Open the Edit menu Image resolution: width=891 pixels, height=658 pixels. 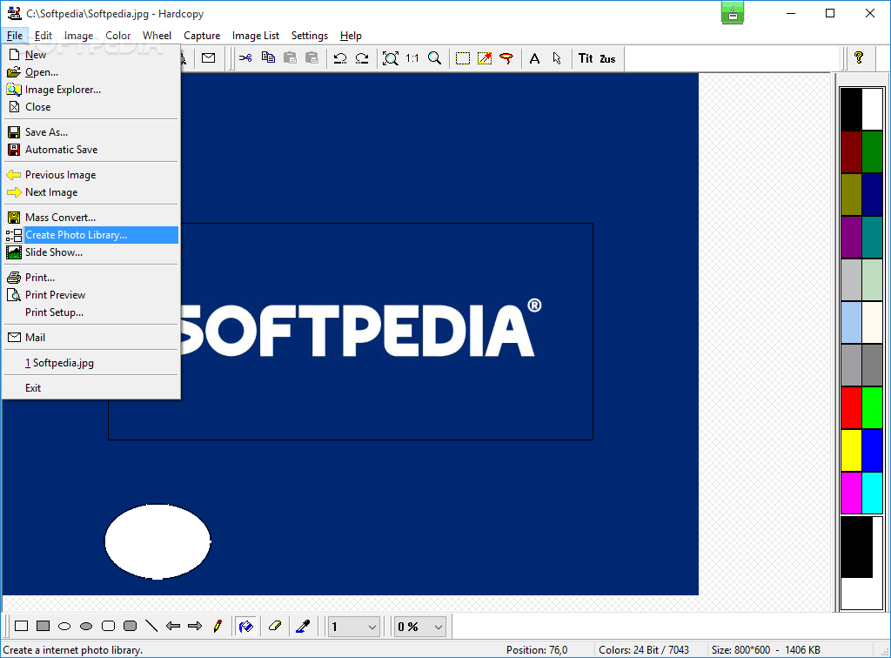point(44,35)
